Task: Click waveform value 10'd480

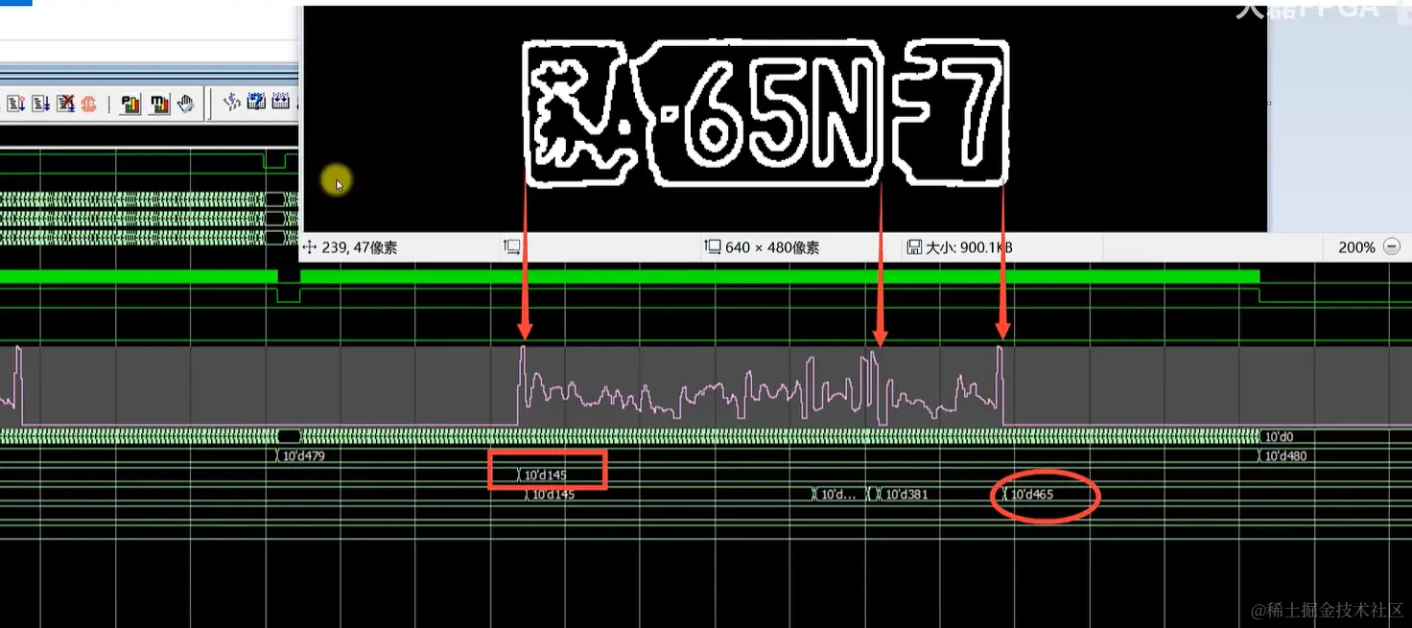Action: point(1284,456)
